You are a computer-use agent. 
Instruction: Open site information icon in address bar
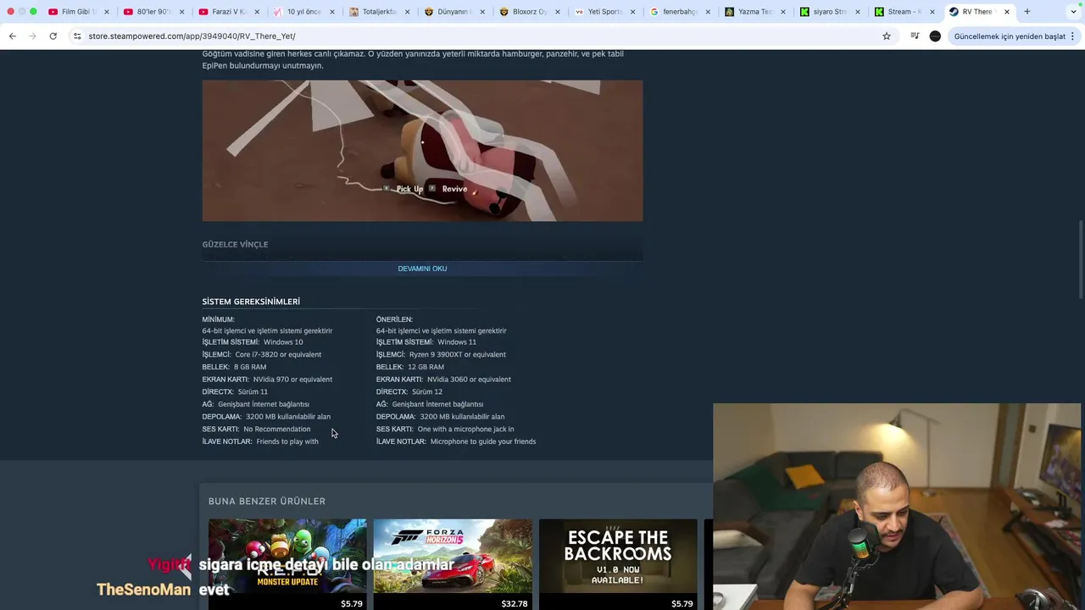(77, 36)
